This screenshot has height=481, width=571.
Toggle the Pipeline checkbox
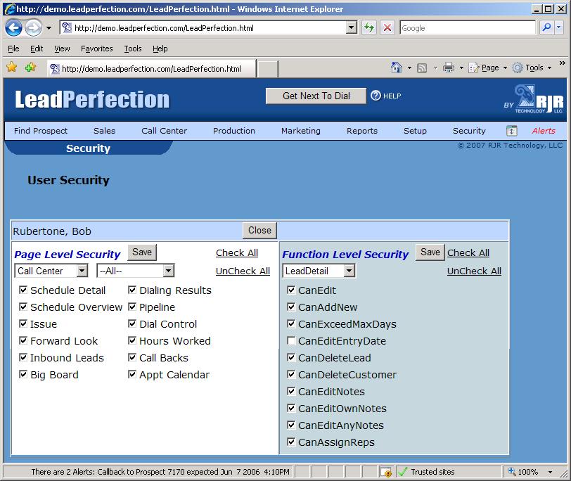132,307
